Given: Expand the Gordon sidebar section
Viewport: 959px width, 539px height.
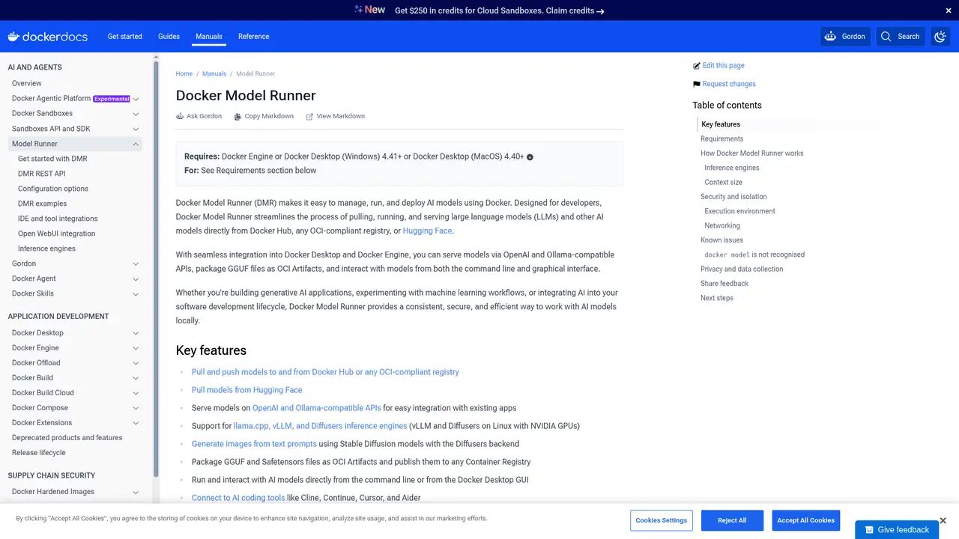Looking at the screenshot, I should [136, 264].
